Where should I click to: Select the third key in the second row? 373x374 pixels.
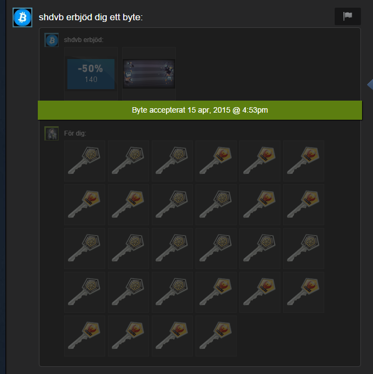(x=173, y=204)
